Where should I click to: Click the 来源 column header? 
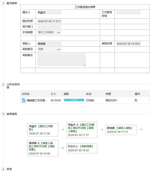click(108, 94)
